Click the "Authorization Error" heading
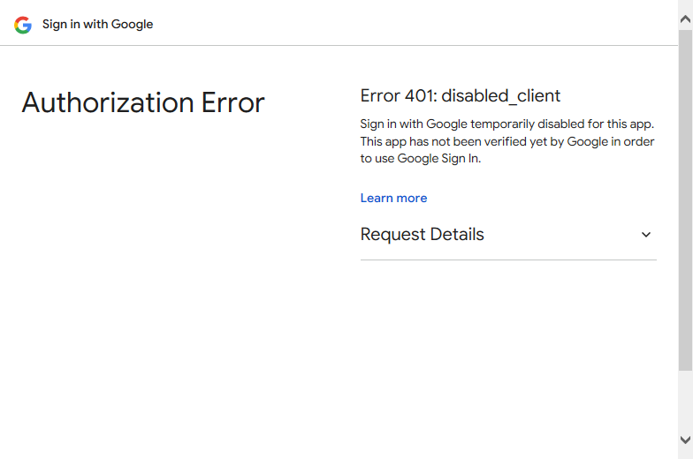Screen dimensions: 693x459 143,102
